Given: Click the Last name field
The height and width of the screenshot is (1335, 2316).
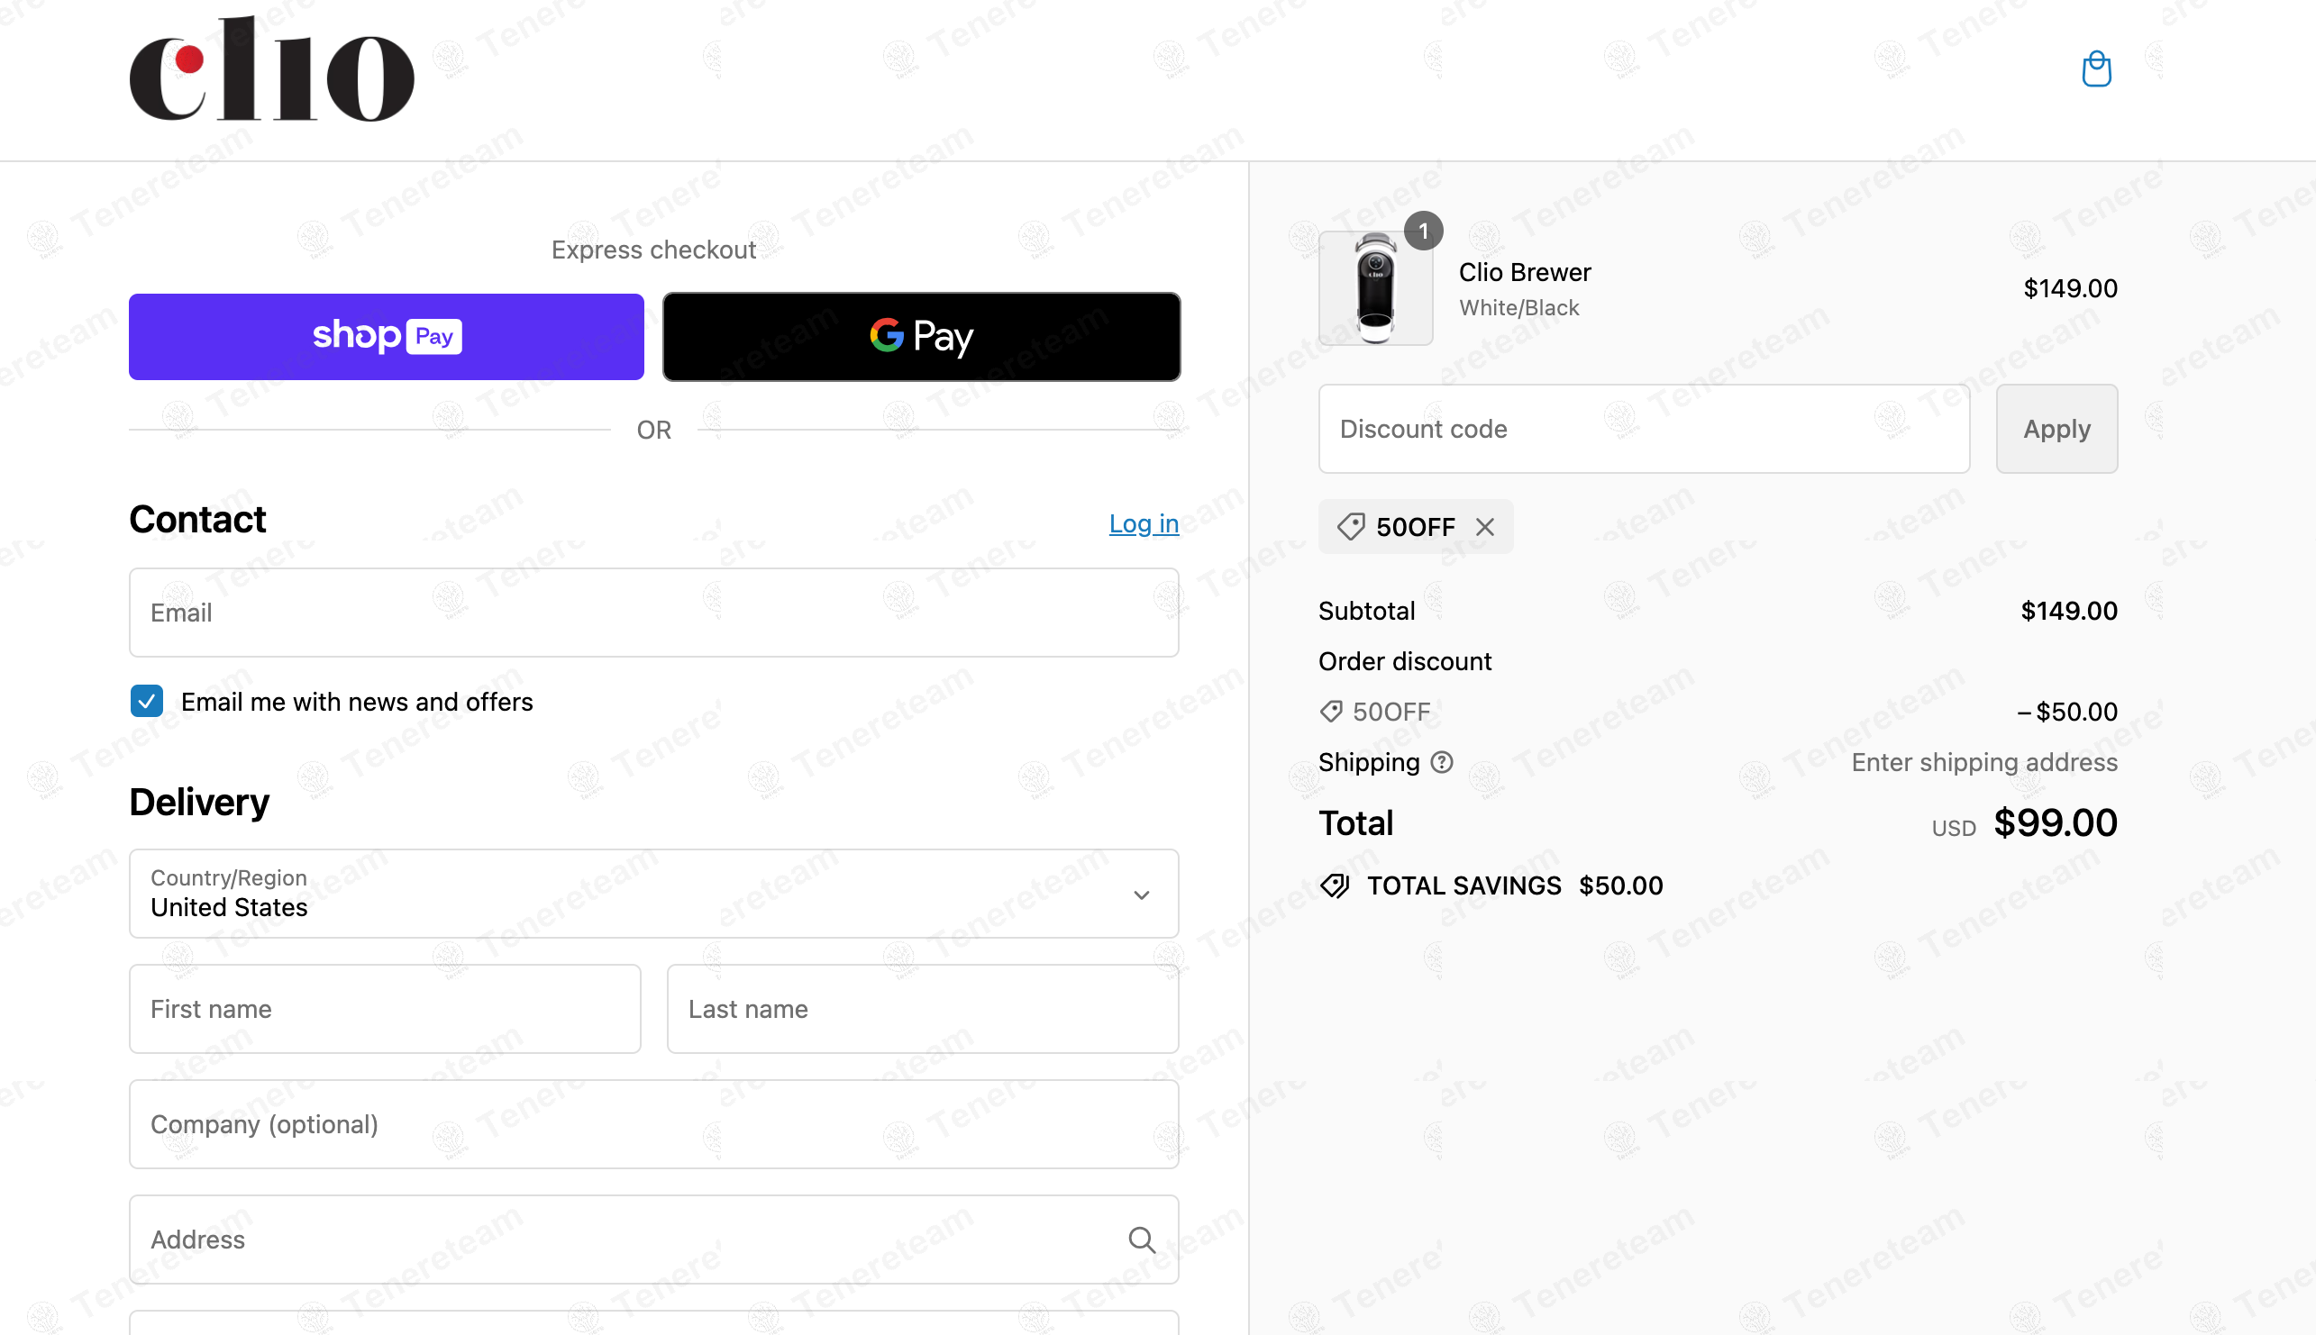Looking at the screenshot, I should (x=923, y=1009).
